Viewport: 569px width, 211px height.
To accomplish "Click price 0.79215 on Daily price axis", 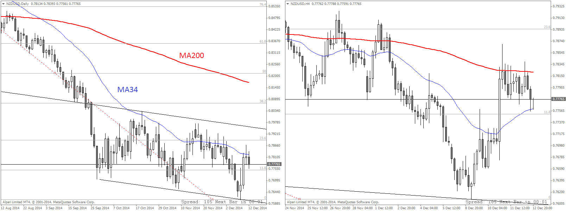I will click(x=274, y=134).
